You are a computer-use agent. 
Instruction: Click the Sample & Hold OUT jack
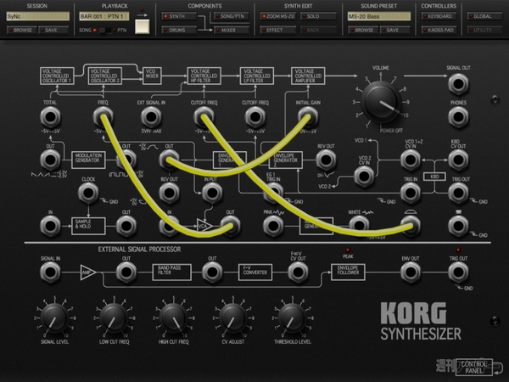126,226
